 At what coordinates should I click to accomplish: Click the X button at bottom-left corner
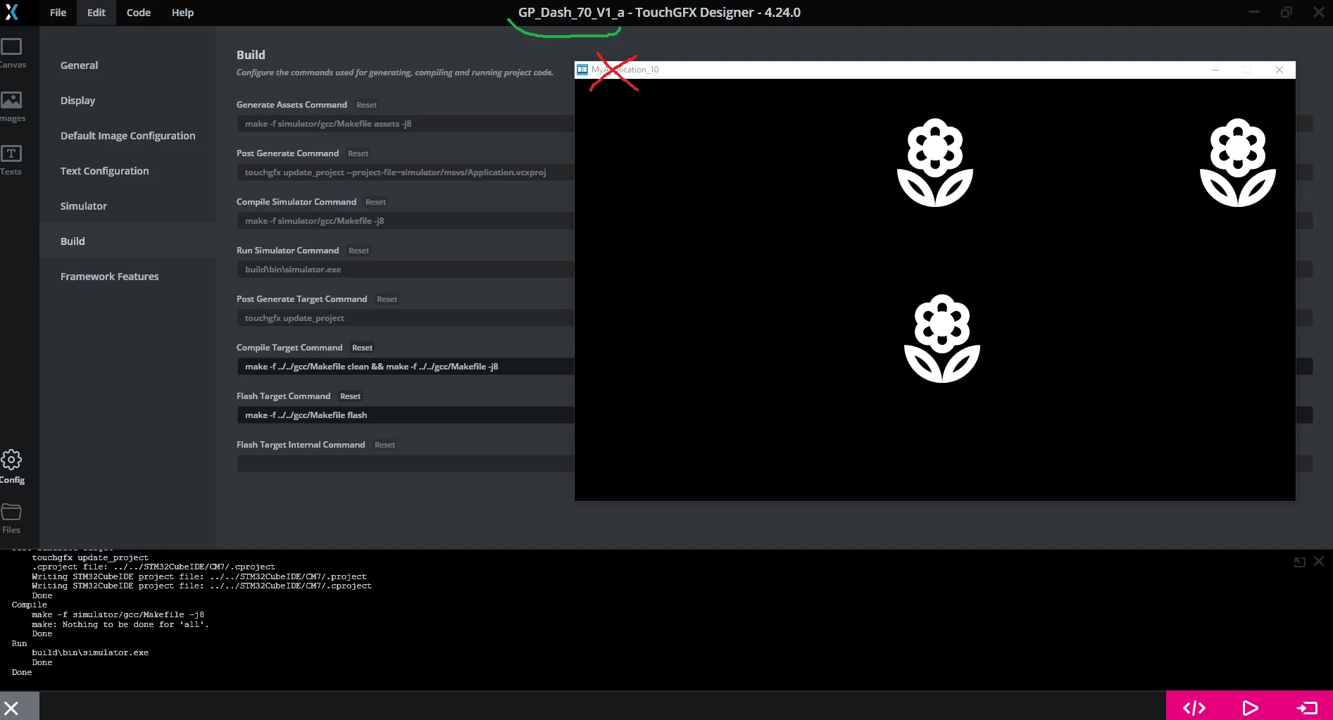(x=11, y=707)
